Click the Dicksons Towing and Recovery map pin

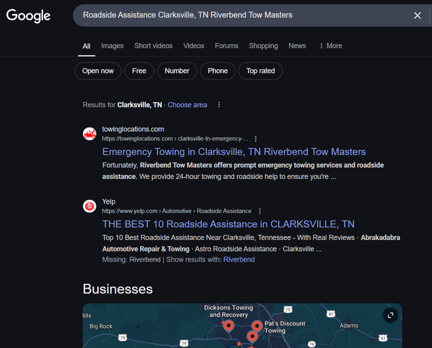228,326
